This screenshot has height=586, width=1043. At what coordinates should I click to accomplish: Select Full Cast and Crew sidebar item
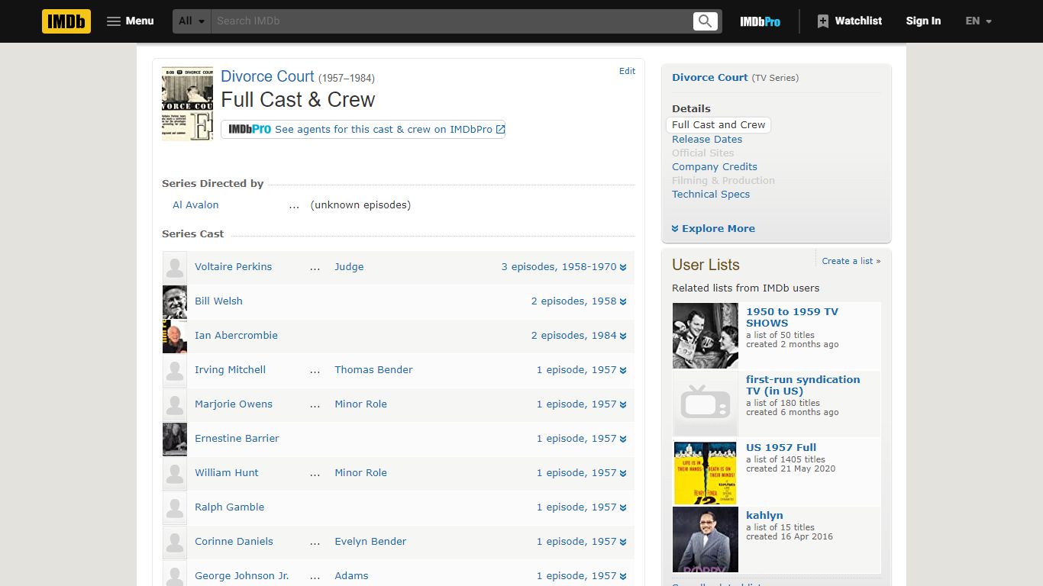point(718,125)
